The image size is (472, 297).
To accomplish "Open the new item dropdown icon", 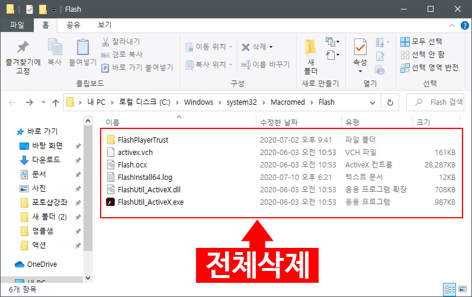I will click(332, 42).
